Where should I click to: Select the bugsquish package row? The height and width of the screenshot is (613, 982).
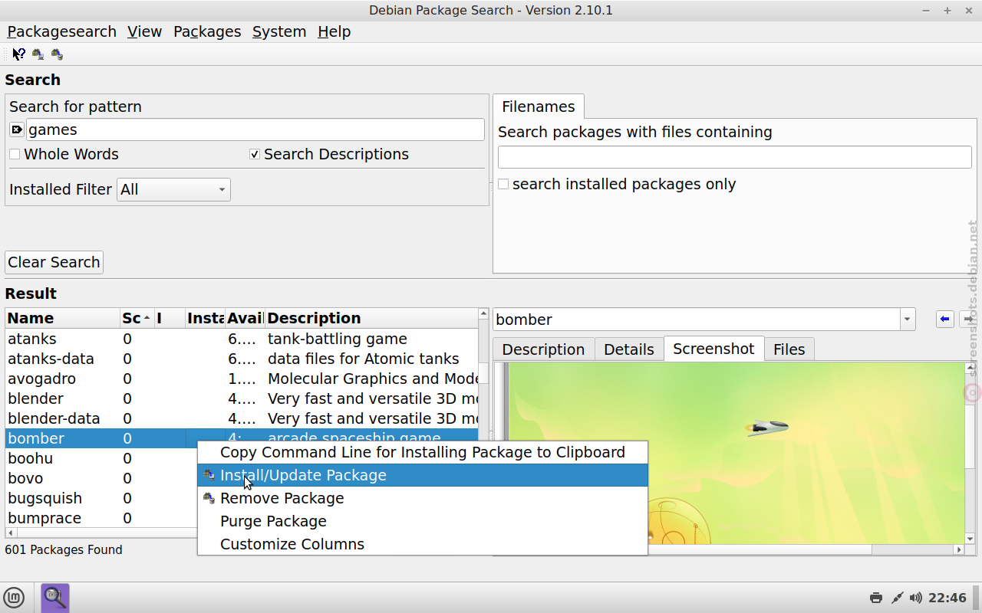(101, 498)
